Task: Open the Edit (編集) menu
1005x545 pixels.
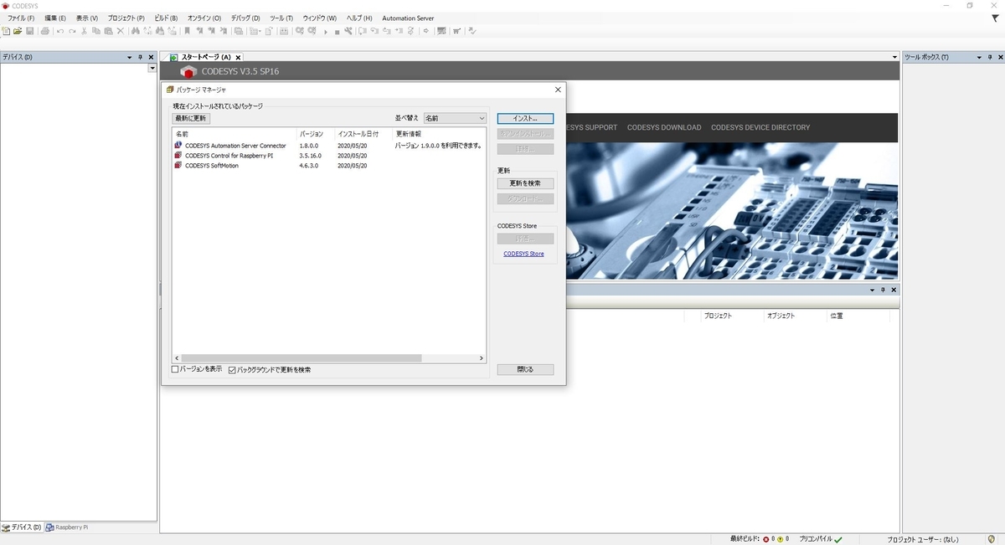Action: click(55, 18)
